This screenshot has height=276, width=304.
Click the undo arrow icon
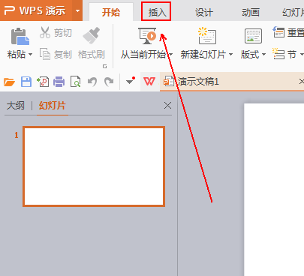click(92, 82)
